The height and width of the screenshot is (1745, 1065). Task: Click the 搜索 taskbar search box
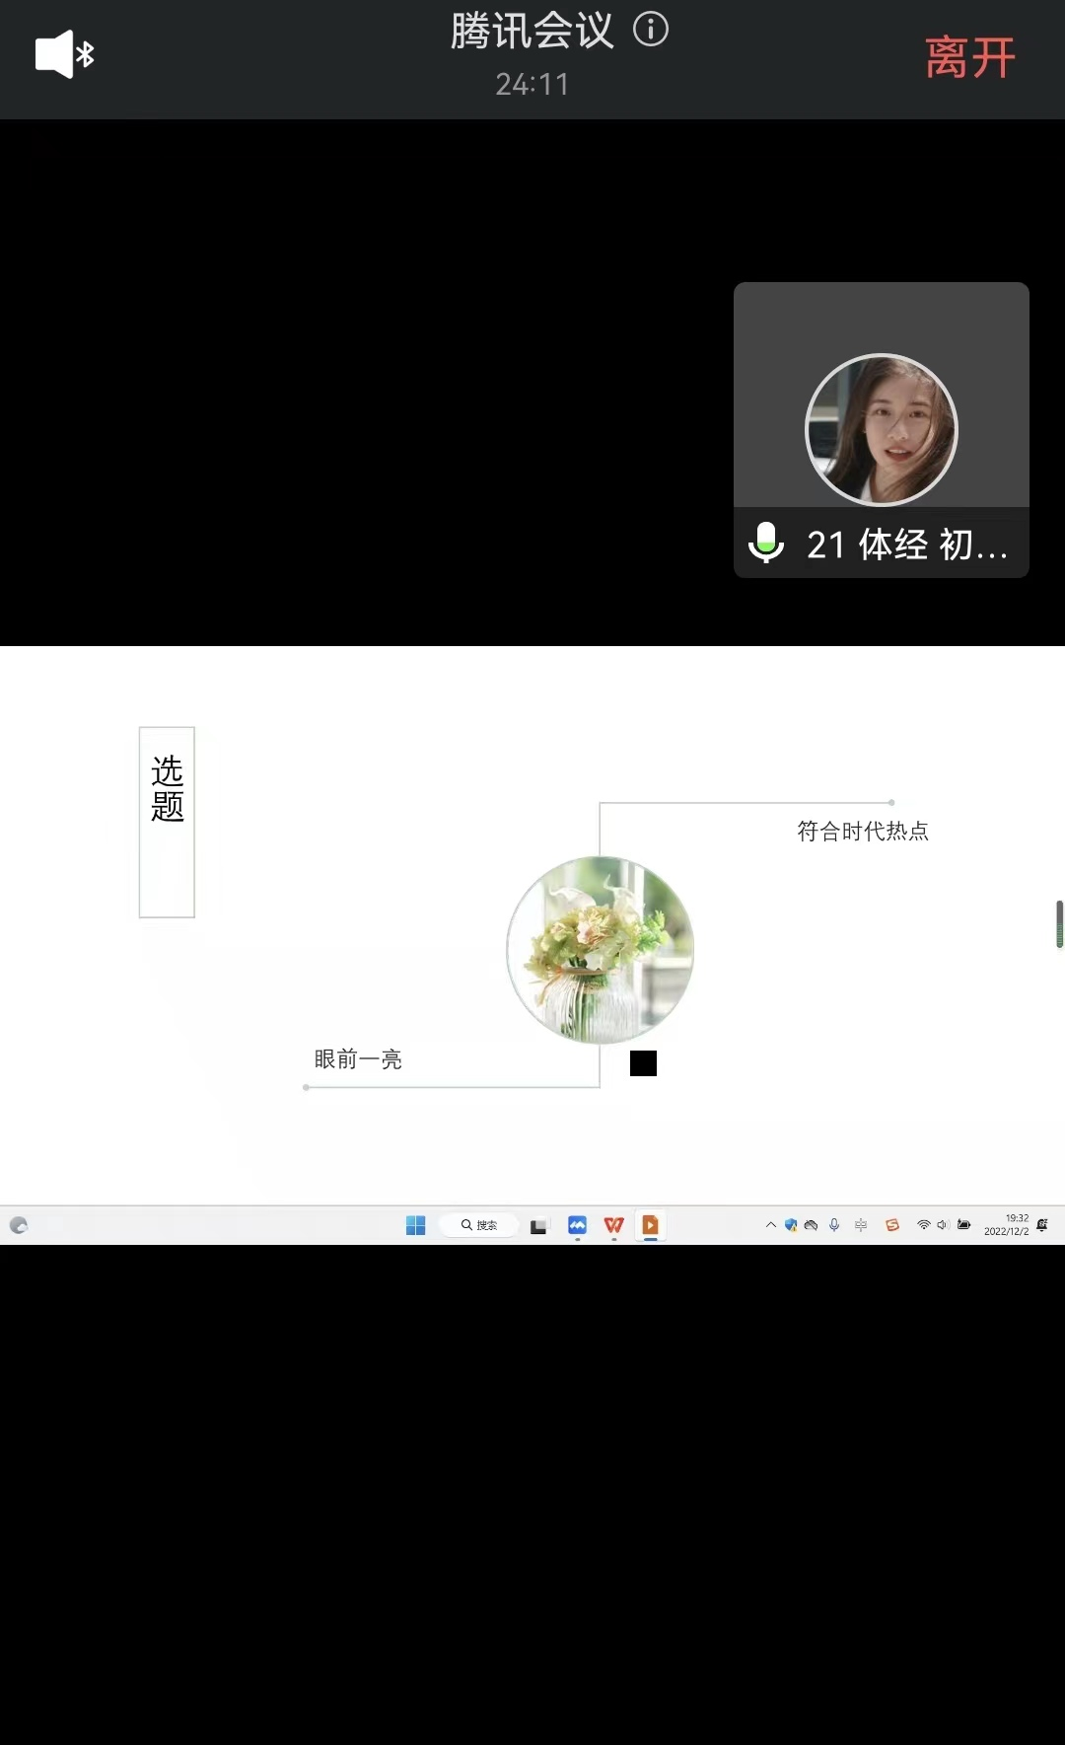coord(480,1225)
